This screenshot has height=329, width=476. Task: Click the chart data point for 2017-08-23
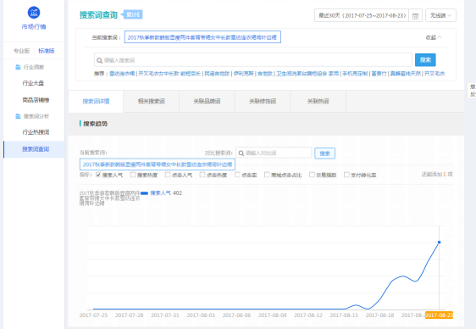click(439, 243)
